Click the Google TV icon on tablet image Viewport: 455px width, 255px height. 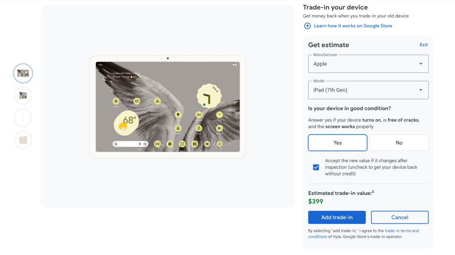[x=137, y=101]
